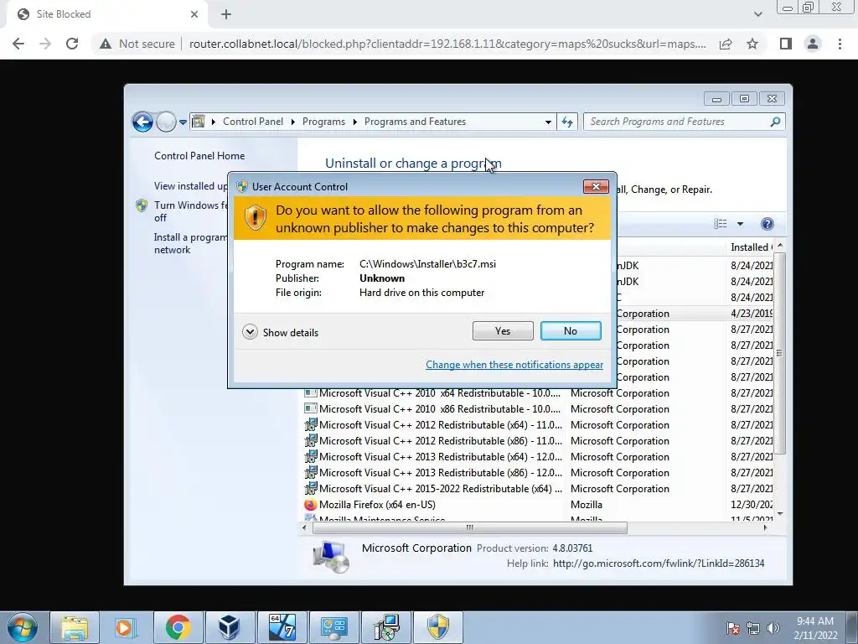This screenshot has height=644, width=858.
Task: Click Programs breadcrumb segment
Action: point(323,122)
